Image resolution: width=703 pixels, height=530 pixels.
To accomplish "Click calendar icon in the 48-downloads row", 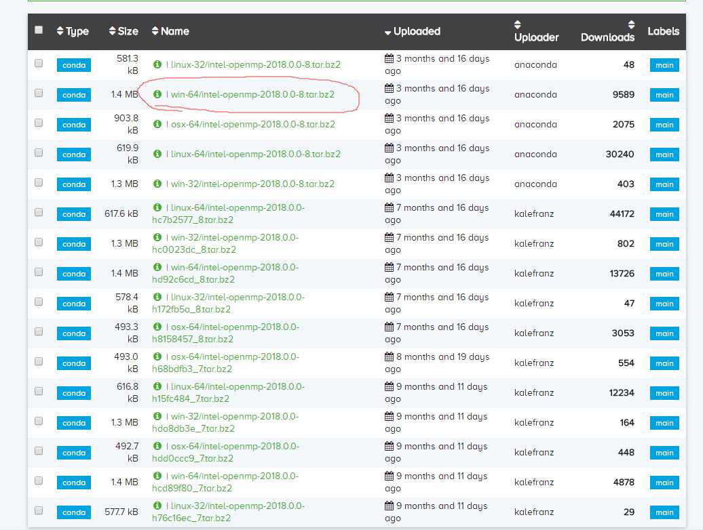I will tap(389, 59).
